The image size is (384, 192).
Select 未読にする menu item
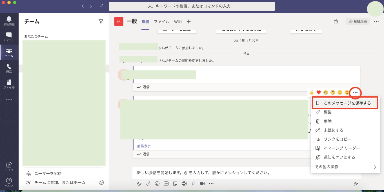345,130
